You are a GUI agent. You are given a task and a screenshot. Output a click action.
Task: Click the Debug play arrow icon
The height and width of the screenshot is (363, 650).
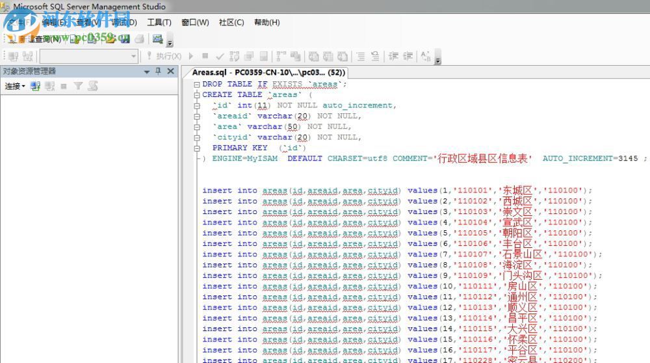tap(191, 56)
